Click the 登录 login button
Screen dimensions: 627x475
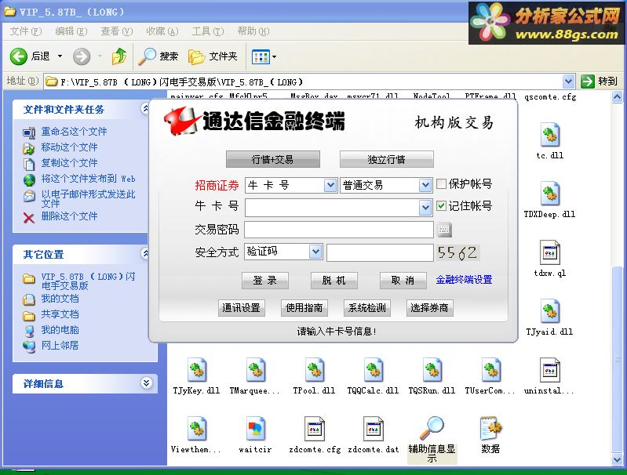pyautogui.click(x=265, y=281)
